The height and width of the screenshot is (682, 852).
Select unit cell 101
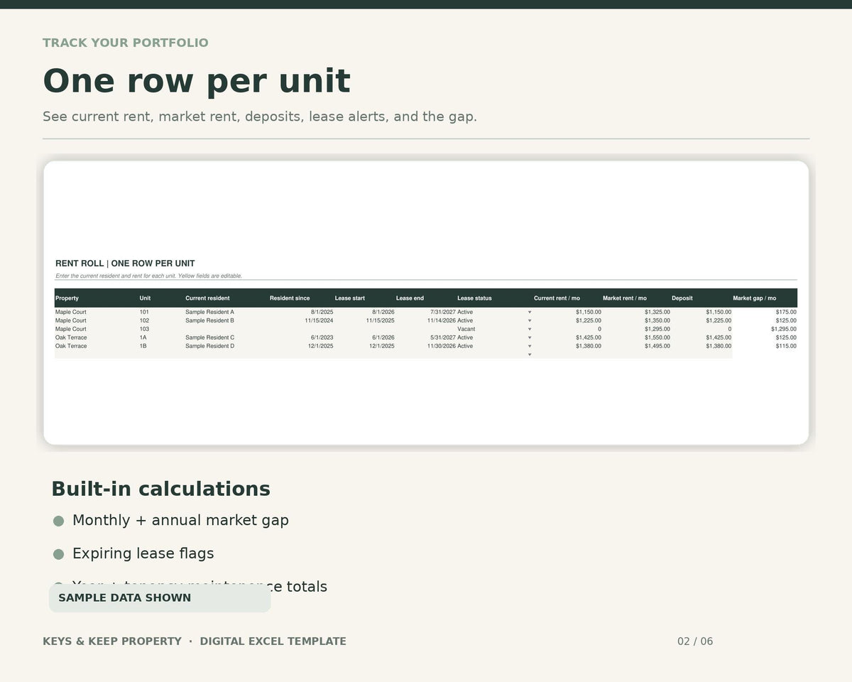(x=144, y=312)
